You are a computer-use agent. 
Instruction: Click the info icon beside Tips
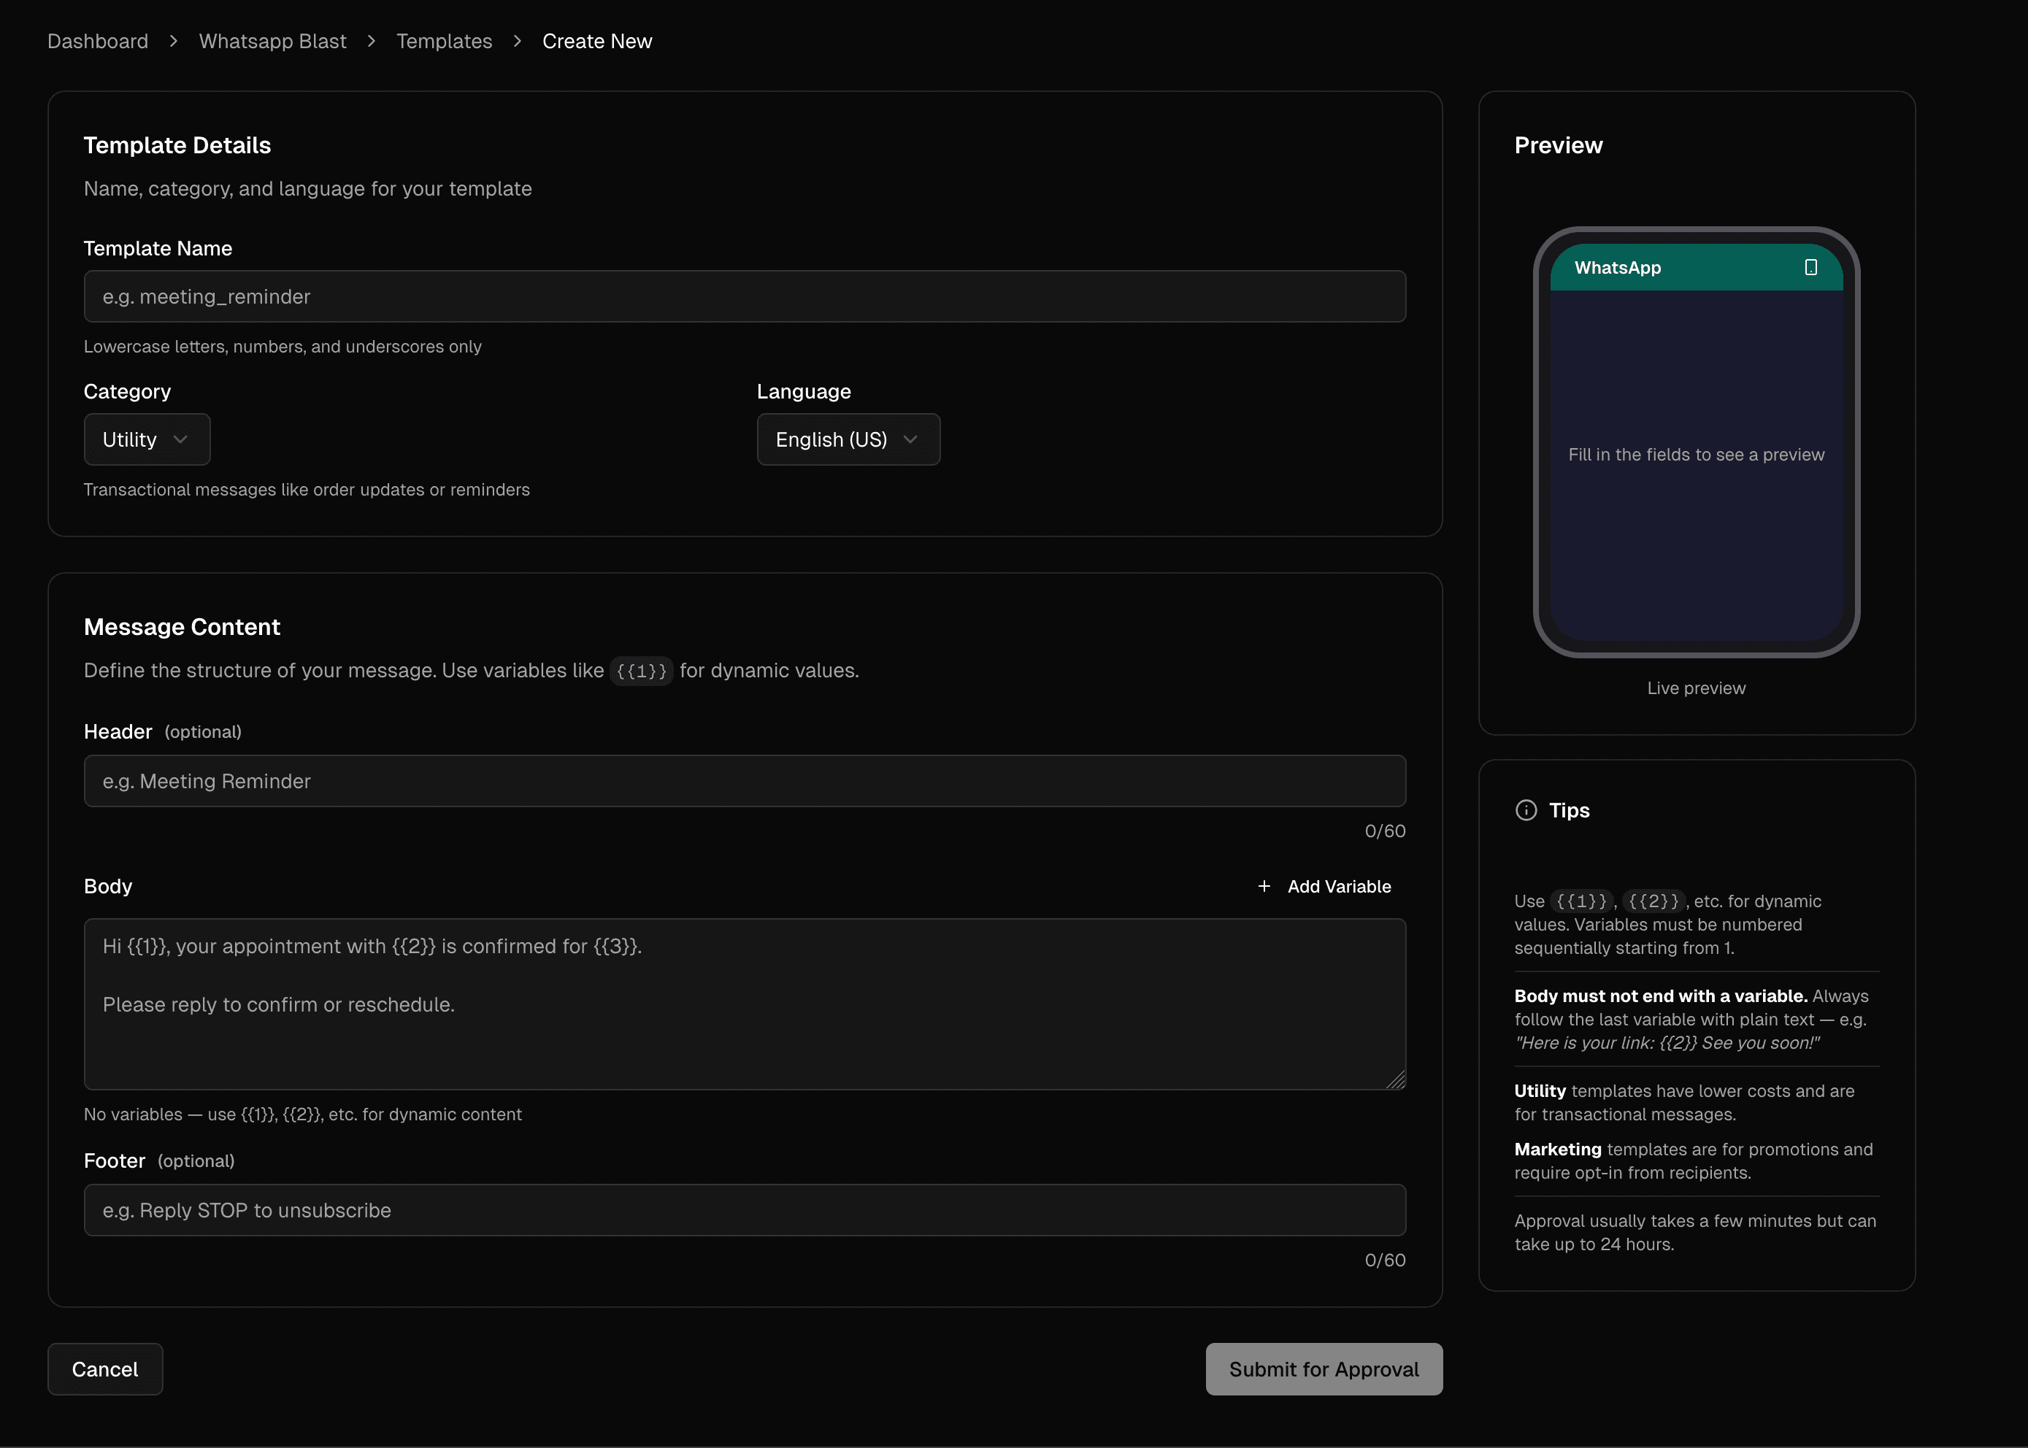[x=1526, y=811]
